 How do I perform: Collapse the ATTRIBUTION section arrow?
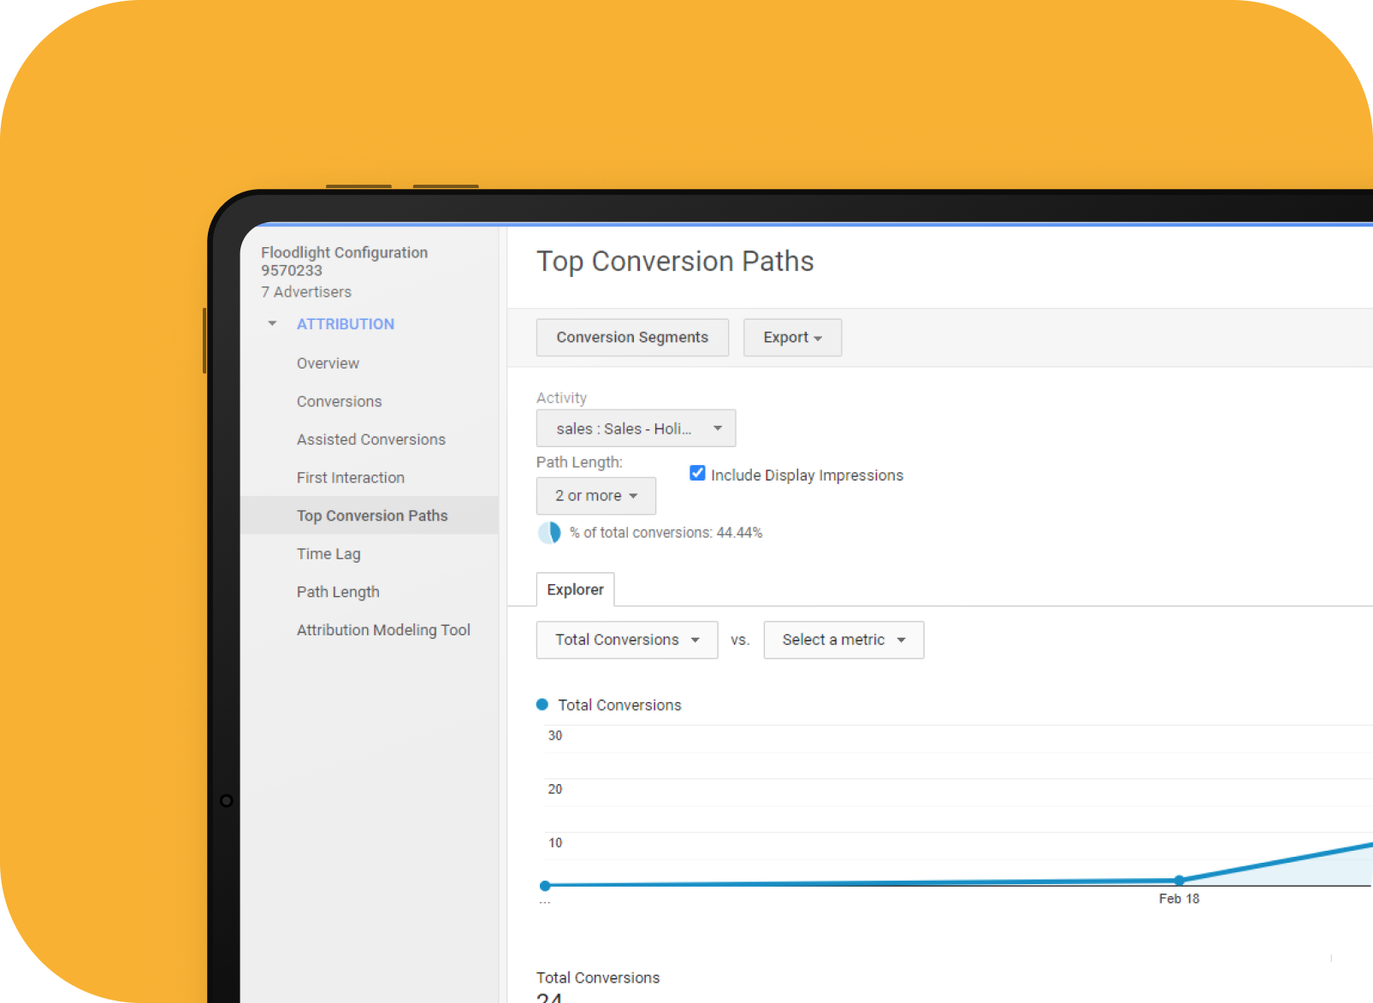point(272,324)
